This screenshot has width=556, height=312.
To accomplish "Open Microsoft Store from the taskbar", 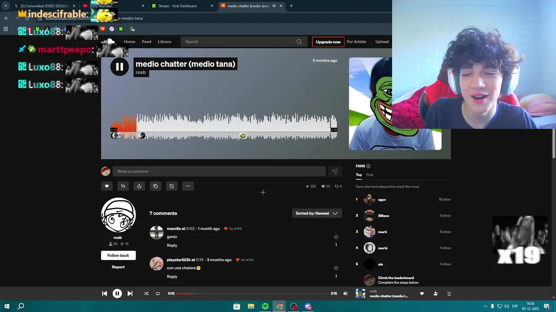I will point(237,306).
